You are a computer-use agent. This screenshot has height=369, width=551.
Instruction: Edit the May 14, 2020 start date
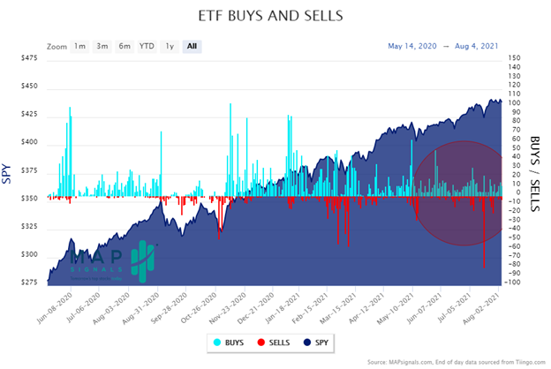[412, 46]
